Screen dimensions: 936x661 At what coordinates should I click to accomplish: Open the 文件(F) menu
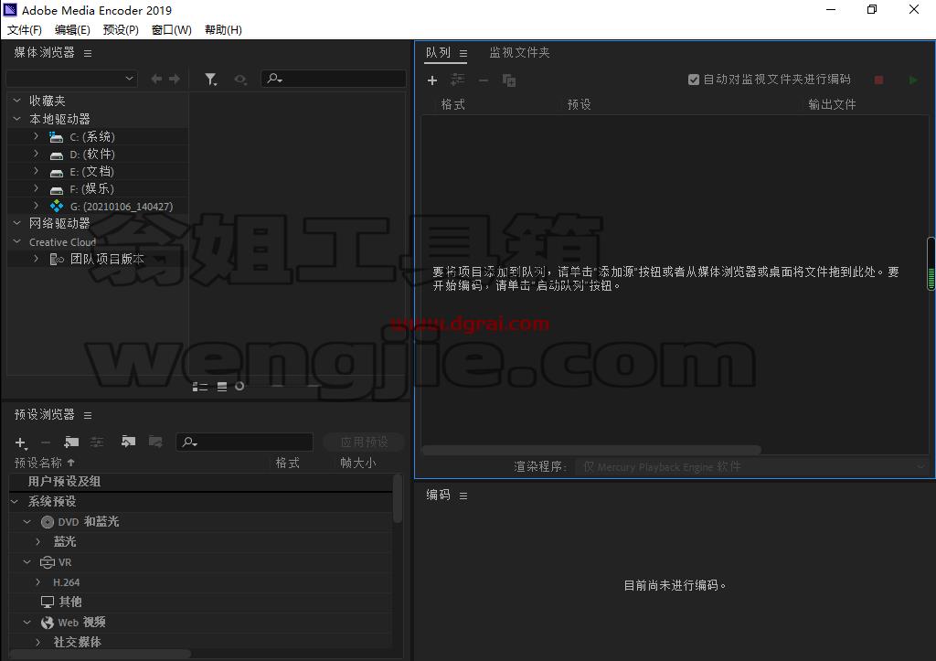[25, 30]
